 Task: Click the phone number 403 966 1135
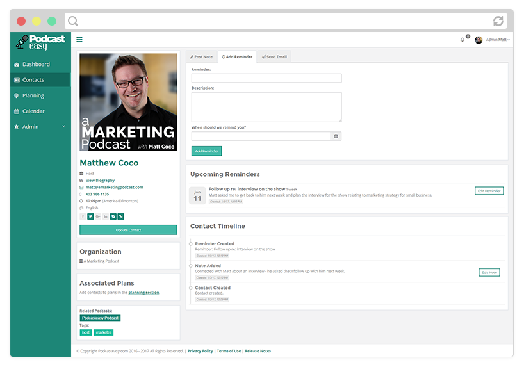coord(97,194)
